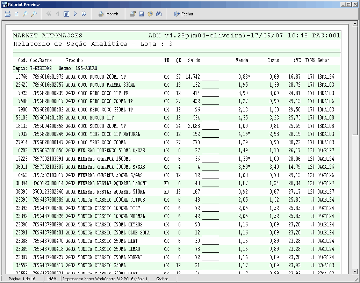The width and height of the screenshot is (360, 283).
Task: Click the 148% zoom status entry
Action: (52, 279)
